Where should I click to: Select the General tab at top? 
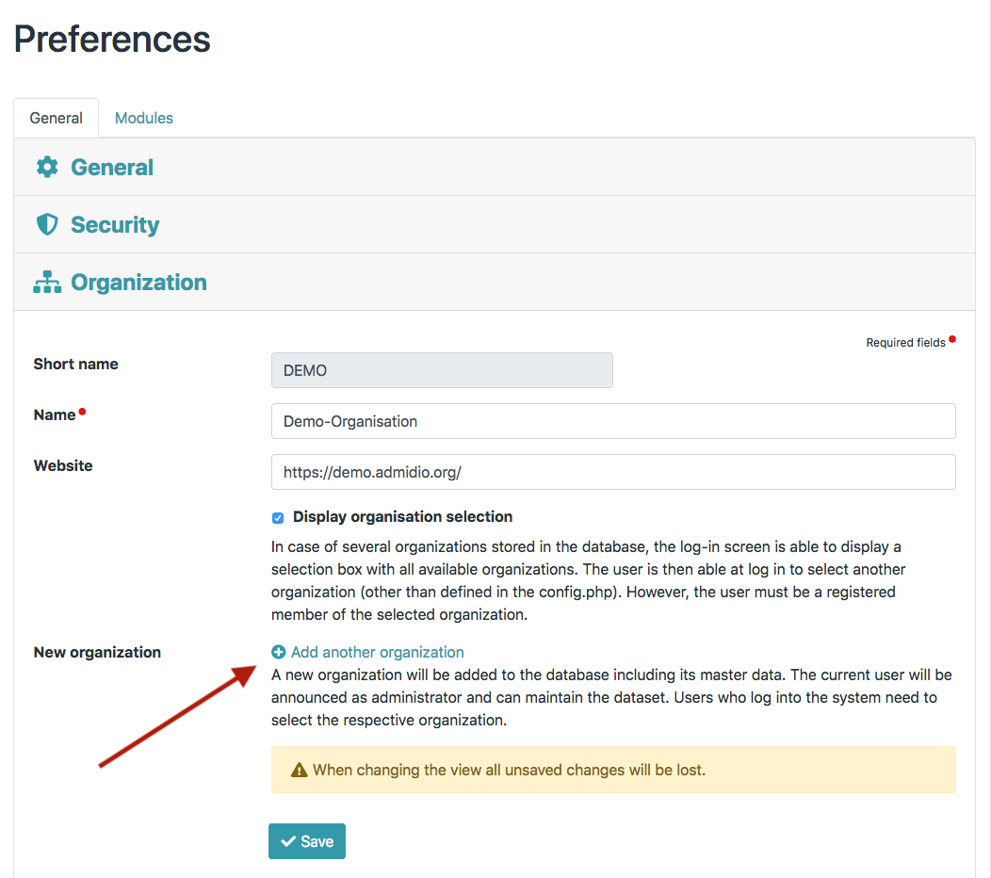tap(57, 118)
